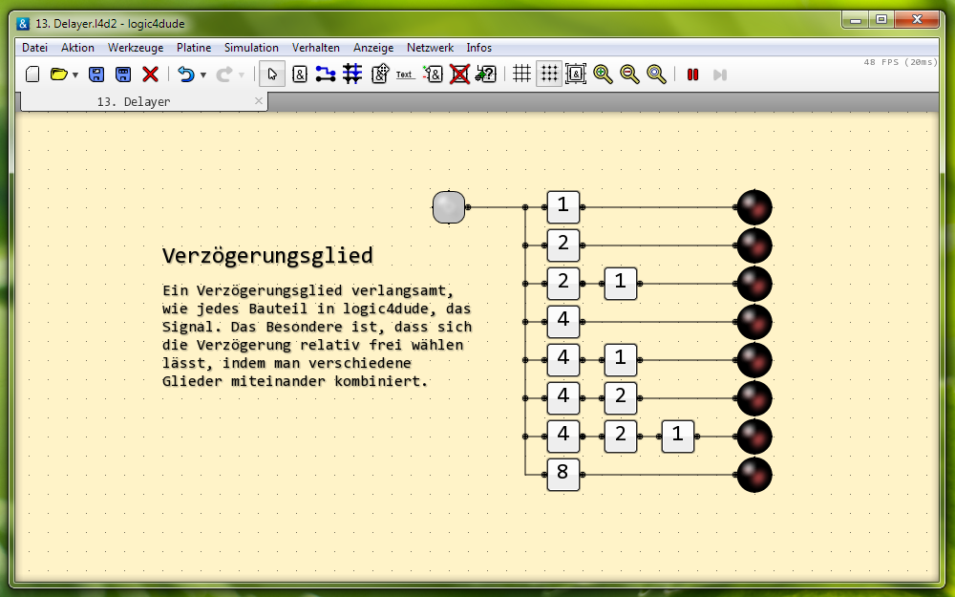Image resolution: width=955 pixels, height=597 pixels.
Task: Click the rightmost 1 block in 4-2-1 row
Action: tap(678, 437)
